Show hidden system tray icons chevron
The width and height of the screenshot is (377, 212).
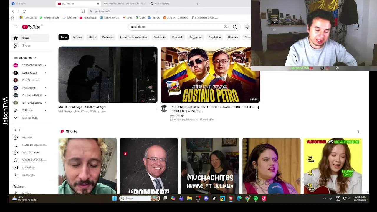tap(325, 198)
